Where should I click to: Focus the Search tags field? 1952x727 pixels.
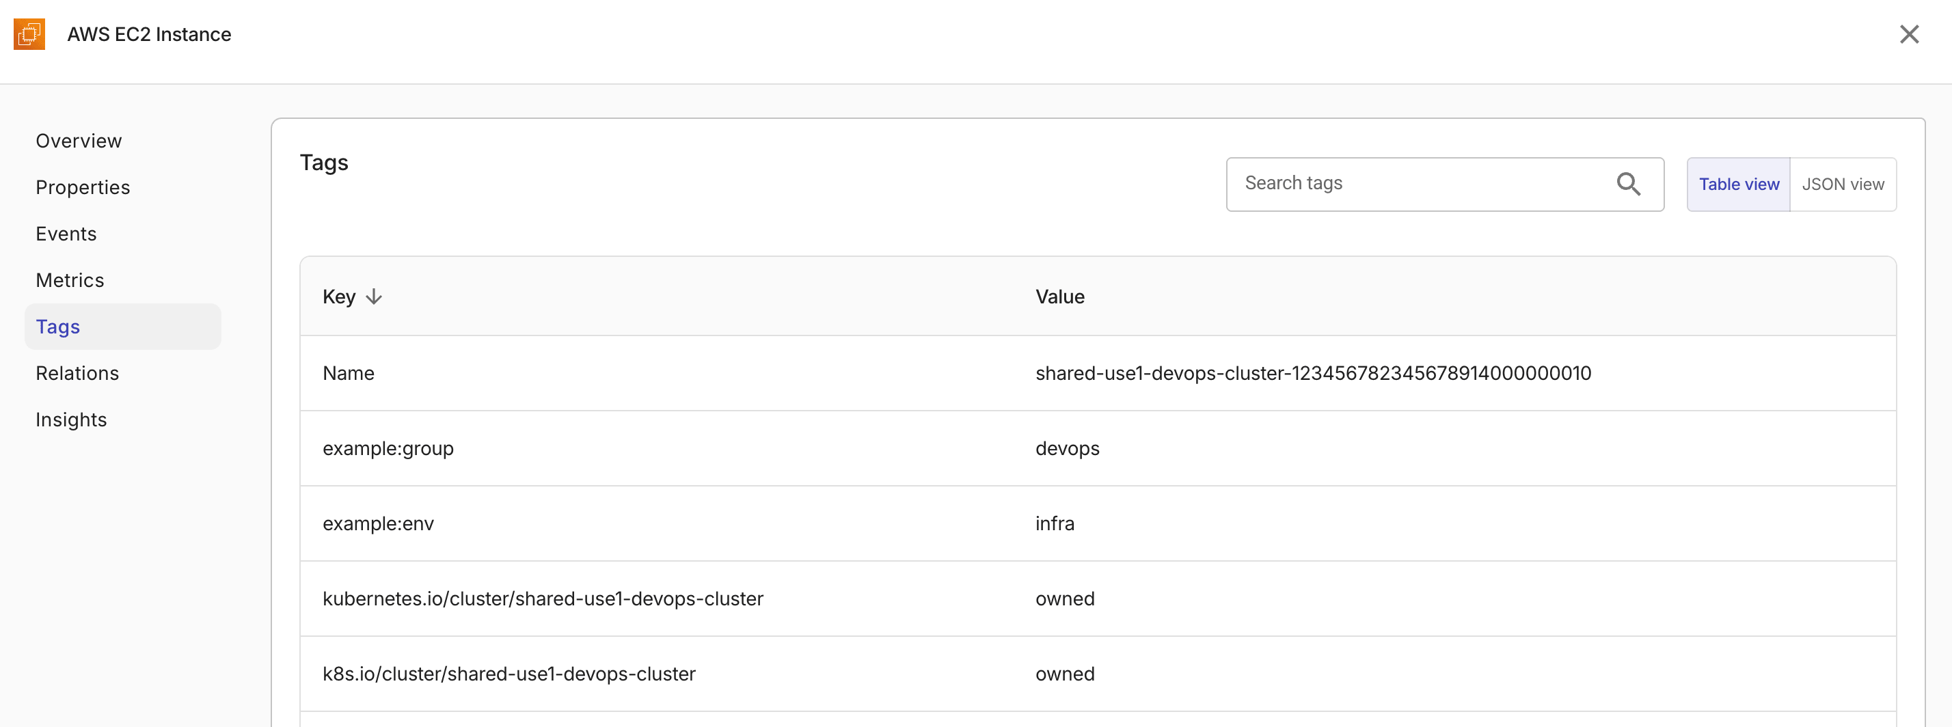click(x=1444, y=184)
